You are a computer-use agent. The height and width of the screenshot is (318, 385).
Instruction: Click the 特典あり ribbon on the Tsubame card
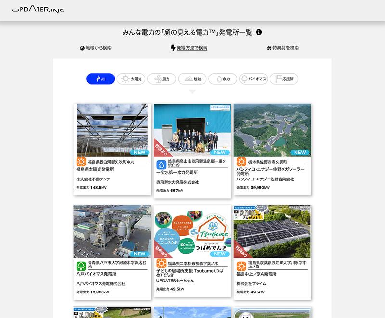point(161,251)
